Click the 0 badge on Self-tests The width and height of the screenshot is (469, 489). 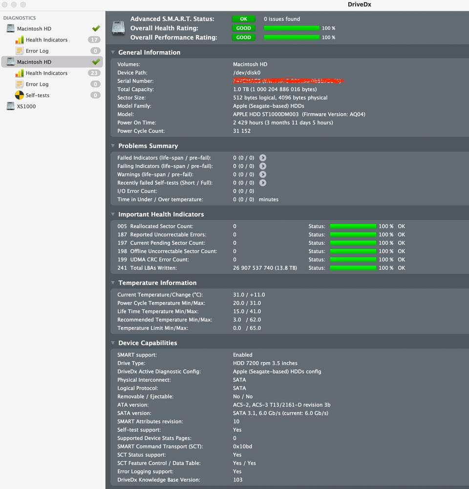tap(95, 95)
